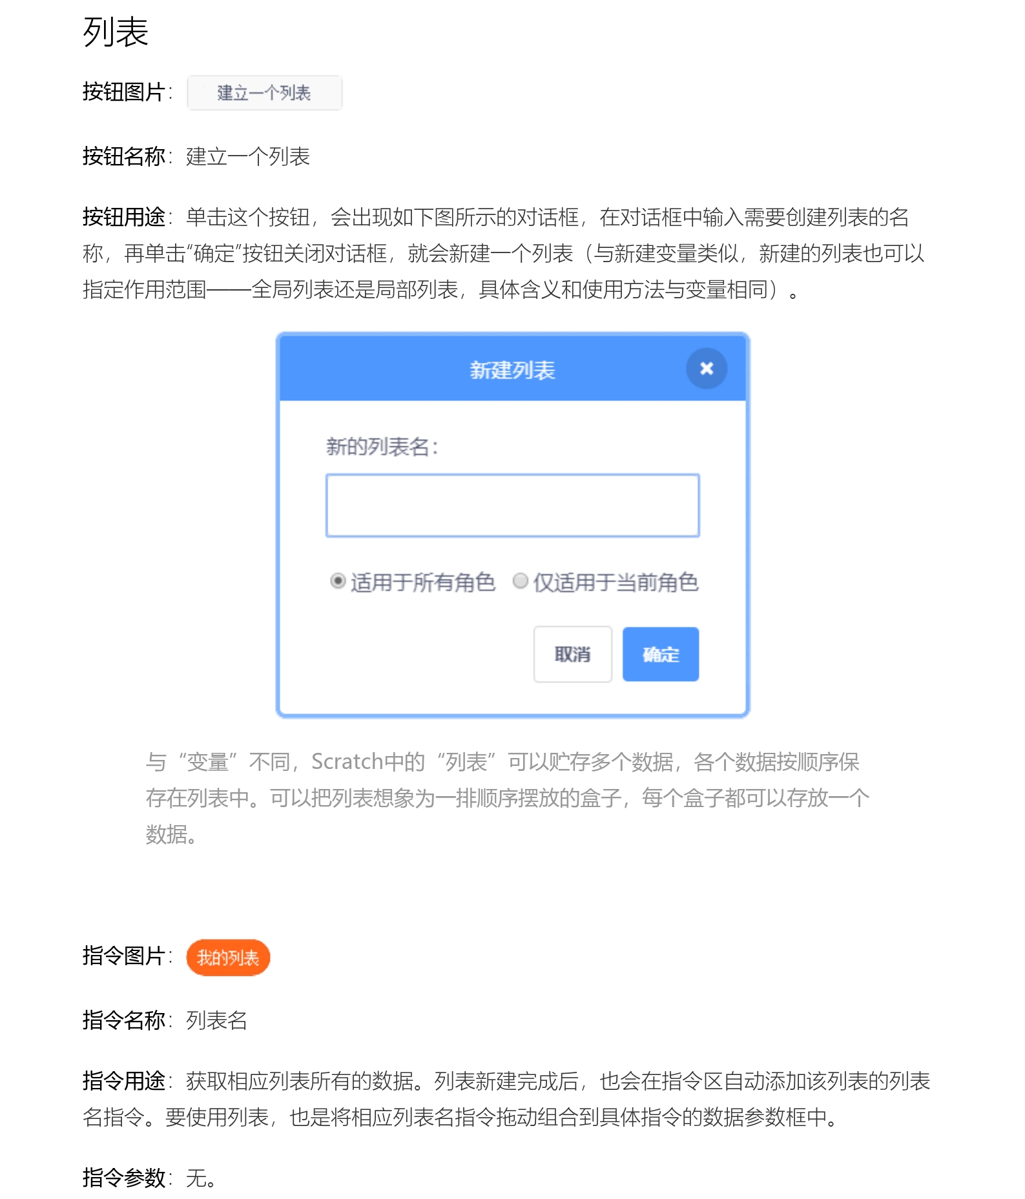Click the quoted paragraph mentioning Scratch

pos(507,798)
